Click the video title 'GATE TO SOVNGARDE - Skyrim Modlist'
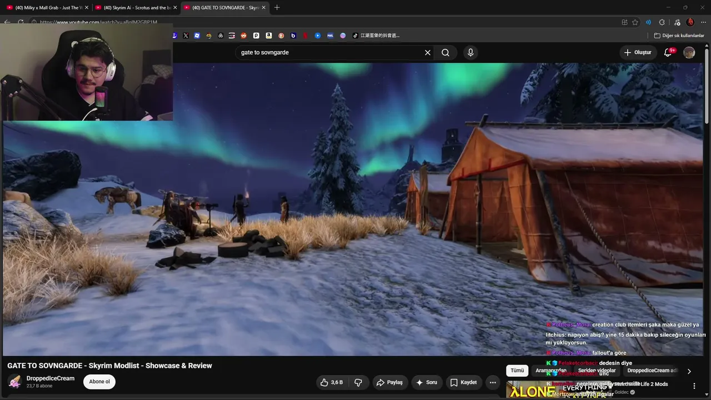The height and width of the screenshot is (400, 711). [x=109, y=366]
